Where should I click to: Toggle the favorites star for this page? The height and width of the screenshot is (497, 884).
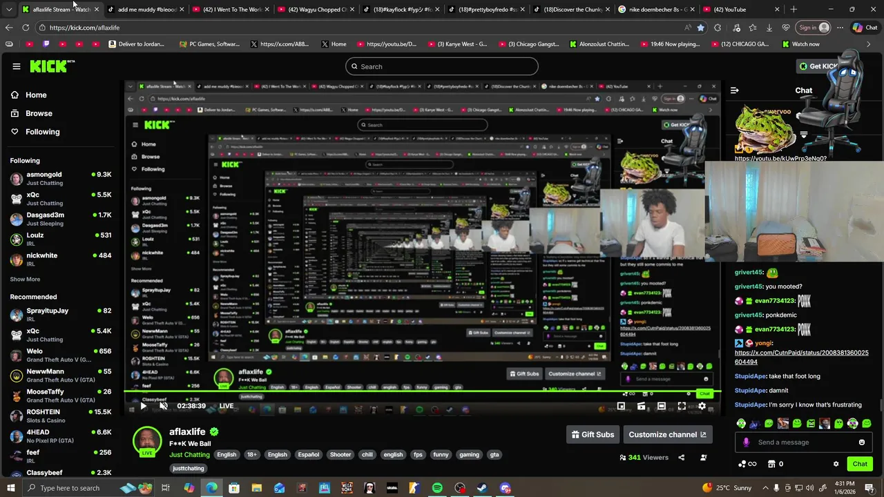(701, 28)
